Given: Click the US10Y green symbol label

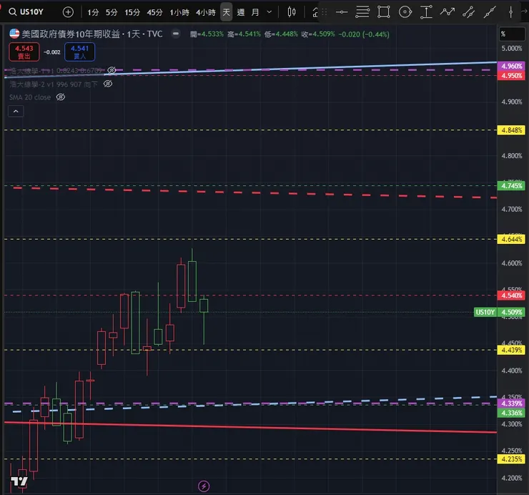Looking at the screenshot, I should point(485,312).
